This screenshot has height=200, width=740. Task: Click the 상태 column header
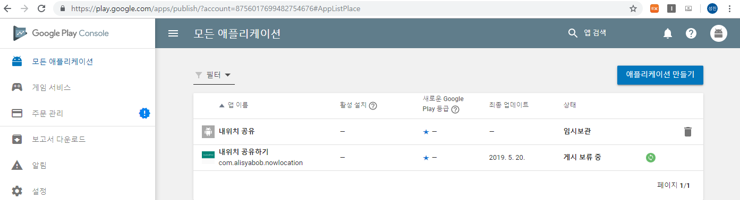tap(569, 105)
